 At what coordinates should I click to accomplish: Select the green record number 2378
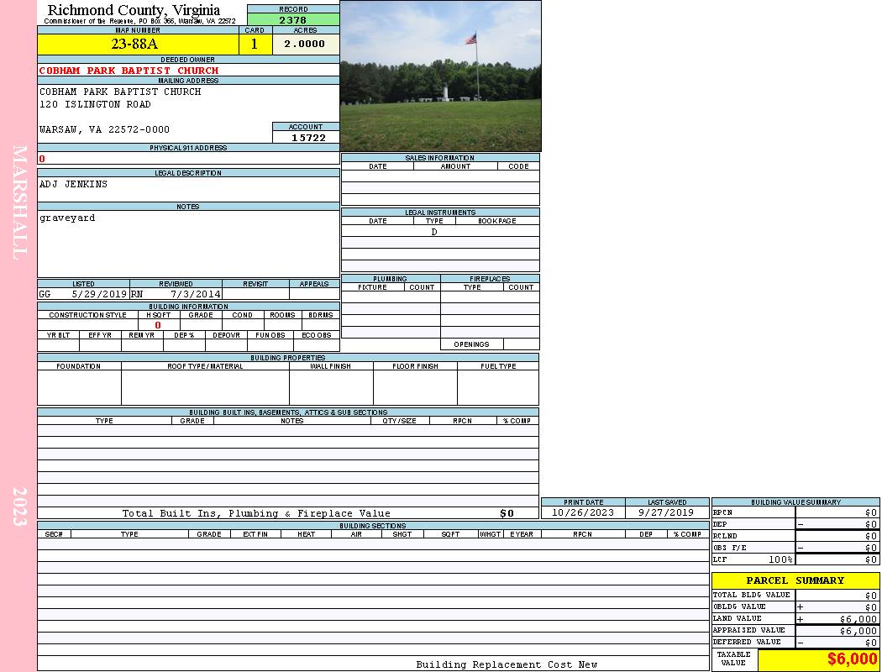tap(293, 20)
